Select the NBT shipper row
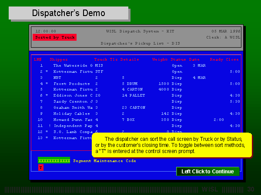The height and width of the screenshot is (195, 261). 136,78
